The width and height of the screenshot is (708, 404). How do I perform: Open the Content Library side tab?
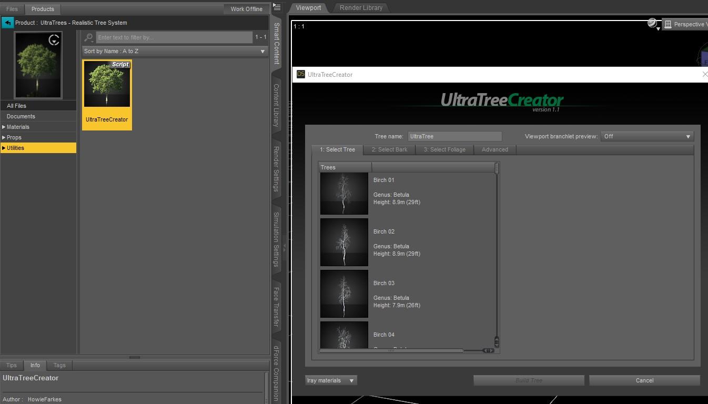coord(276,105)
